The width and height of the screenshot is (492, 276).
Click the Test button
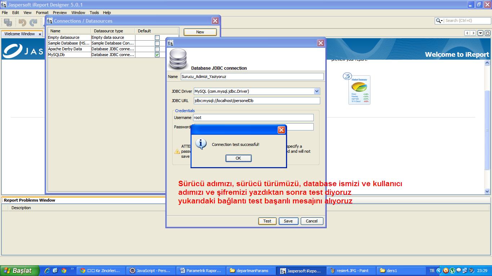pos(267,221)
